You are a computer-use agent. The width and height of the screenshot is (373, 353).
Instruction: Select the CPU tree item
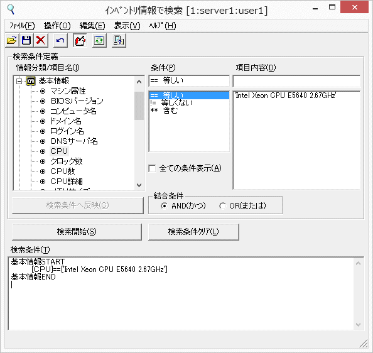click(59, 151)
